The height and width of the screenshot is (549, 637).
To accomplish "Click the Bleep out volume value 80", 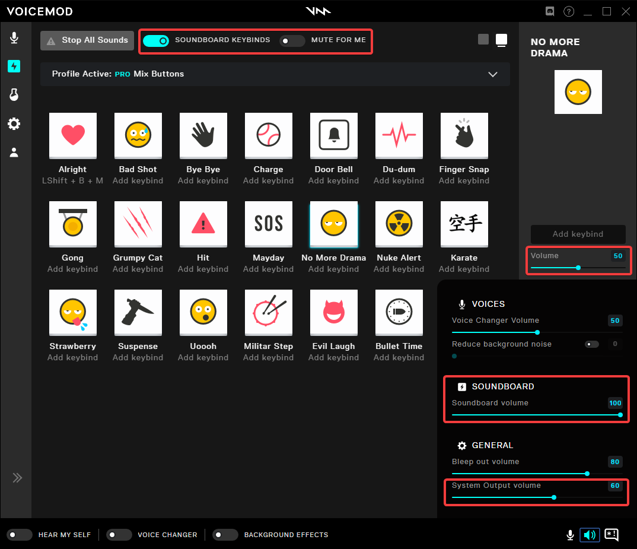I will [x=615, y=462].
